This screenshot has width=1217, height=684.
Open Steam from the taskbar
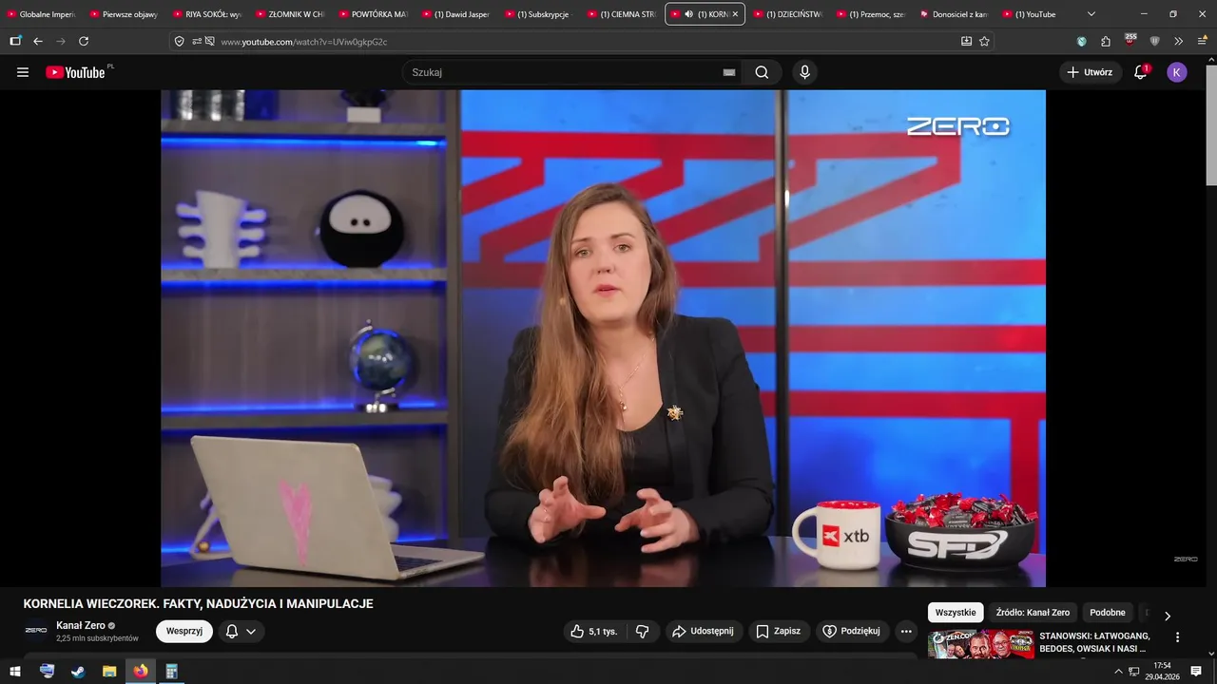[x=78, y=672]
